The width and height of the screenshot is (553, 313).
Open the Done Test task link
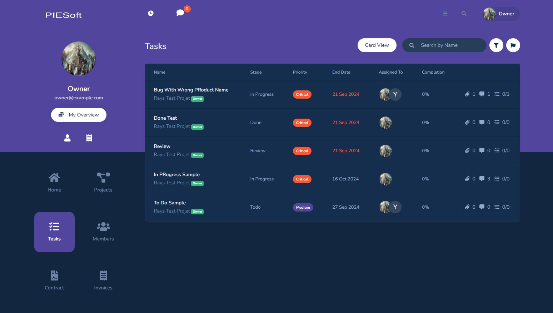tap(165, 118)
